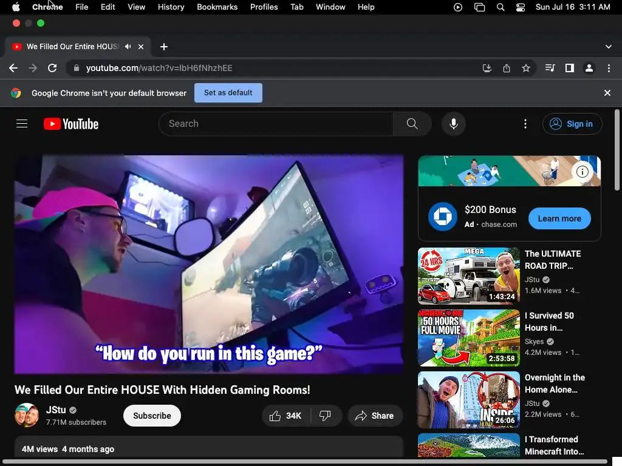Image resolution: width=622 pixels, height=466 pixels.
Task: Share this page via address bar icon
Action: tap(507, 68)
